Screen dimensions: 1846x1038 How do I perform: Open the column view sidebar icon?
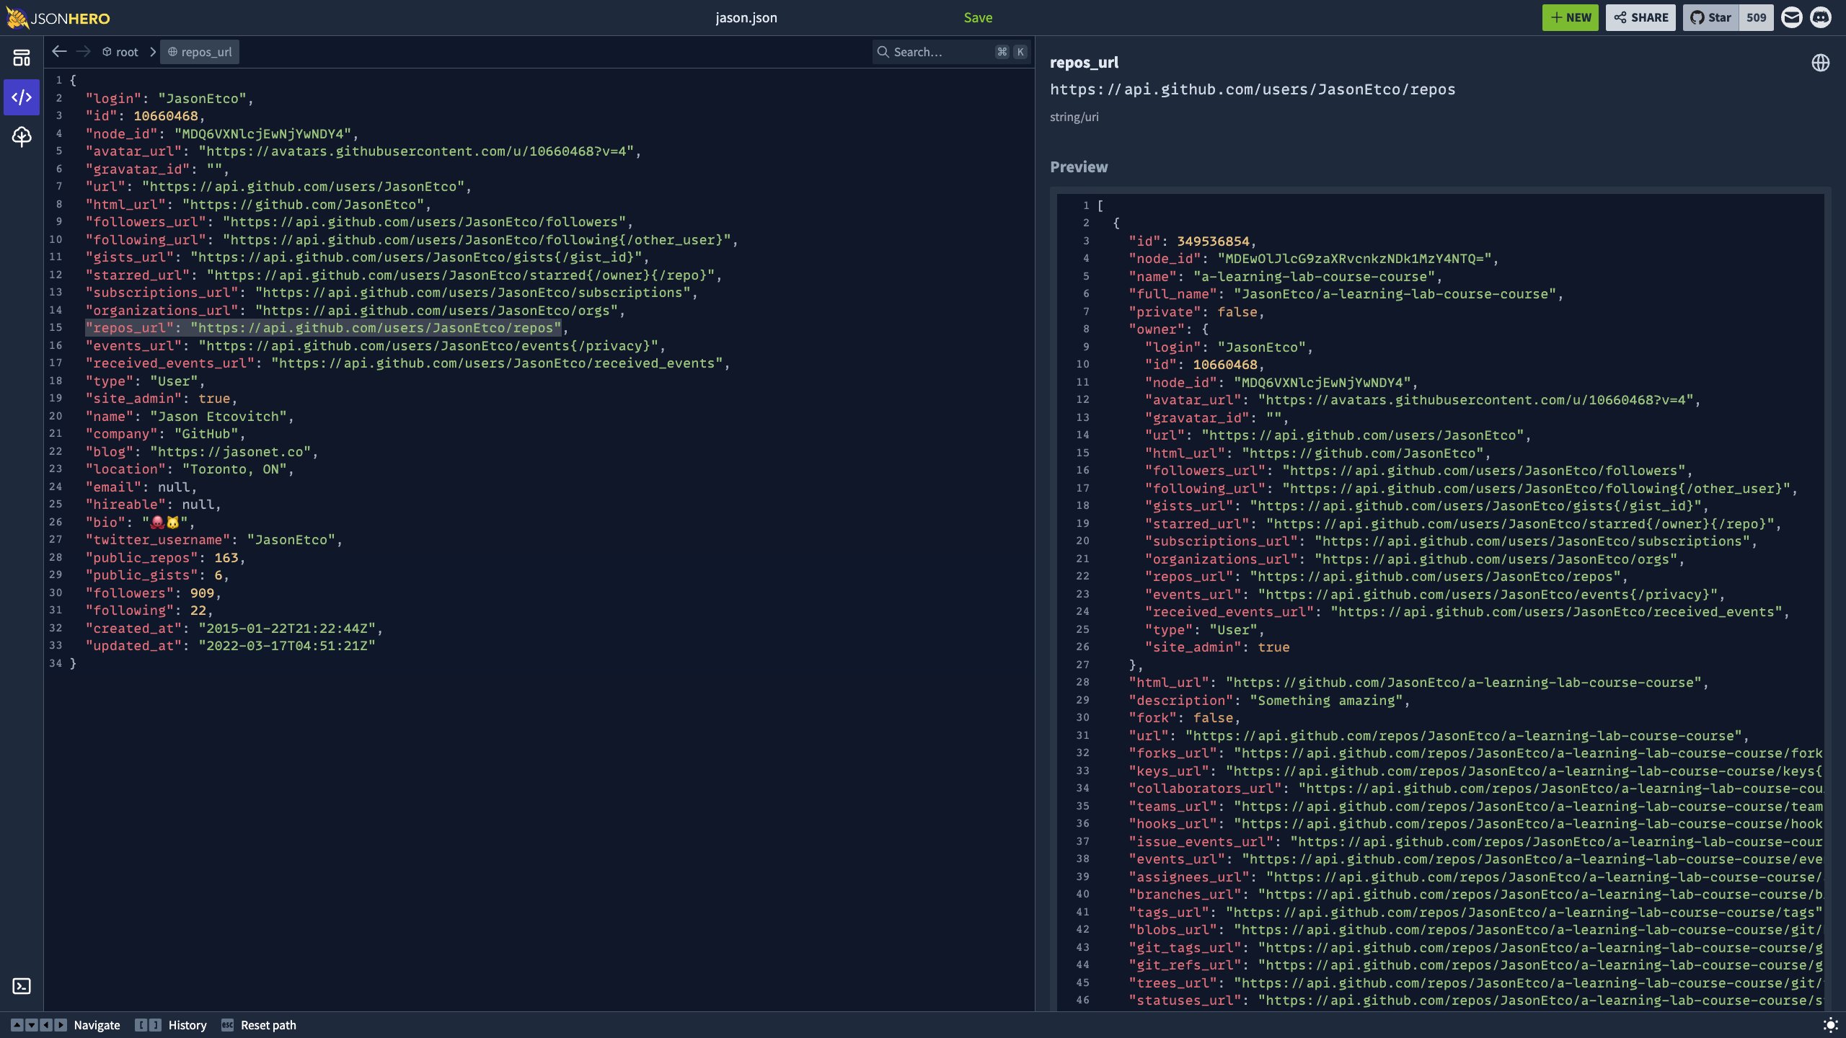(x=22, y=58)
